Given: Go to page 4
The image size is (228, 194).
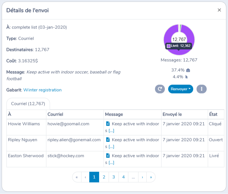Looking at the screenshot, I should pos(124,177).
